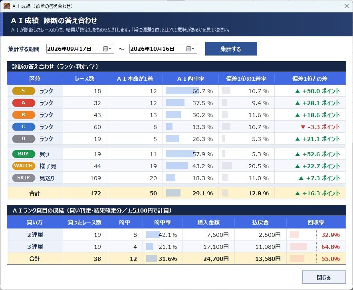Click the 60 race count in C row
353x290 pixels.
pyautogui.click(x=97, y=127)
